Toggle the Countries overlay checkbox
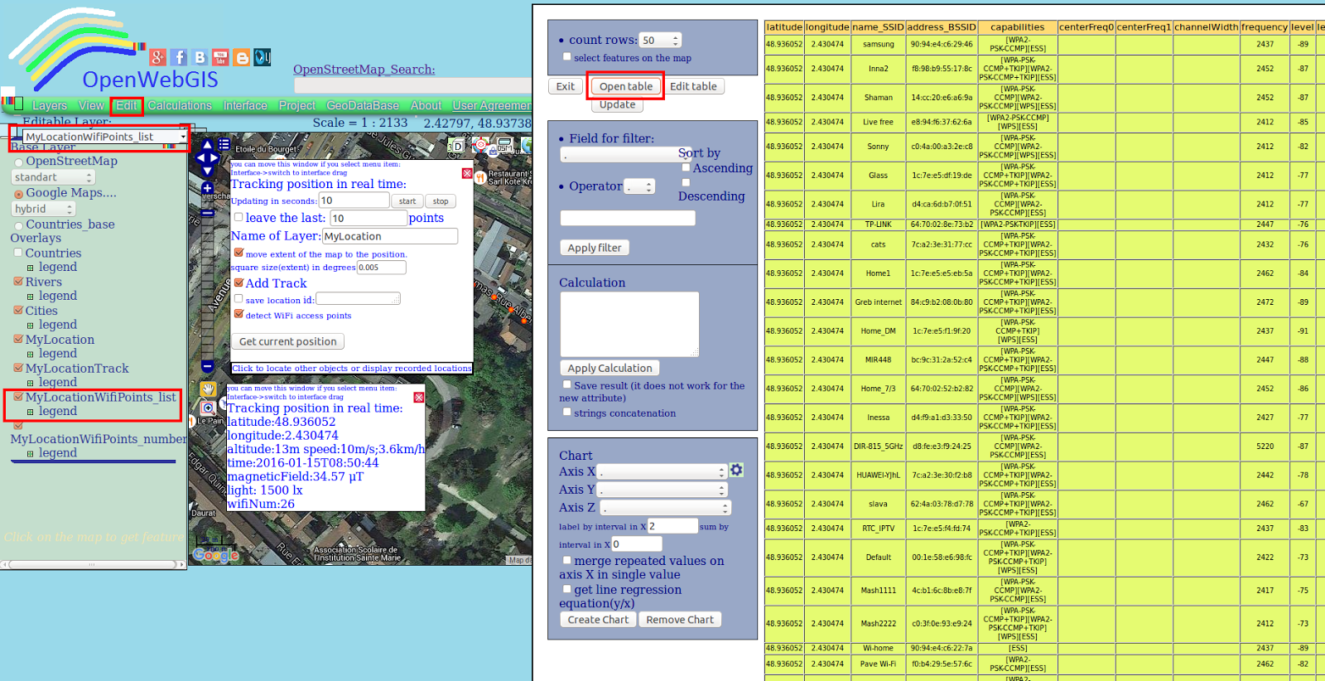The width and height of the screenshot is (1325, 681). [17, 252]
